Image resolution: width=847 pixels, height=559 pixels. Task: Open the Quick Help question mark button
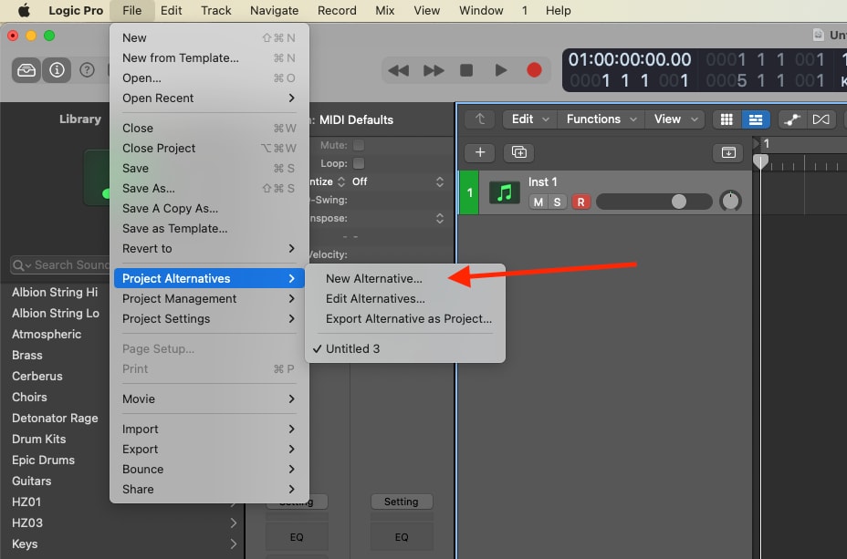pyautogui.click(x=87, y=70)
